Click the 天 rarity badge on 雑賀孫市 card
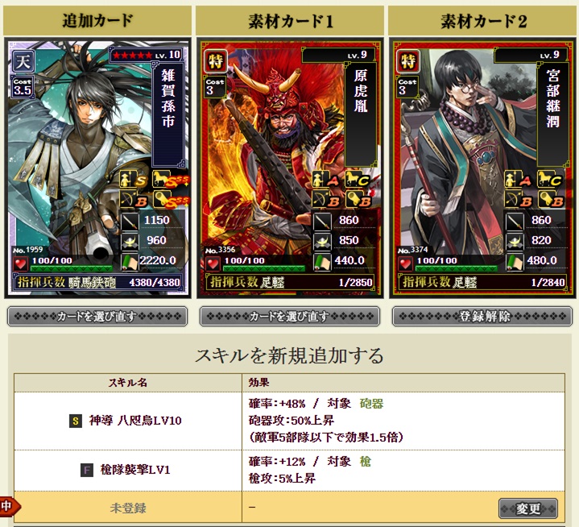579x527 pixels. click(23, 61)
